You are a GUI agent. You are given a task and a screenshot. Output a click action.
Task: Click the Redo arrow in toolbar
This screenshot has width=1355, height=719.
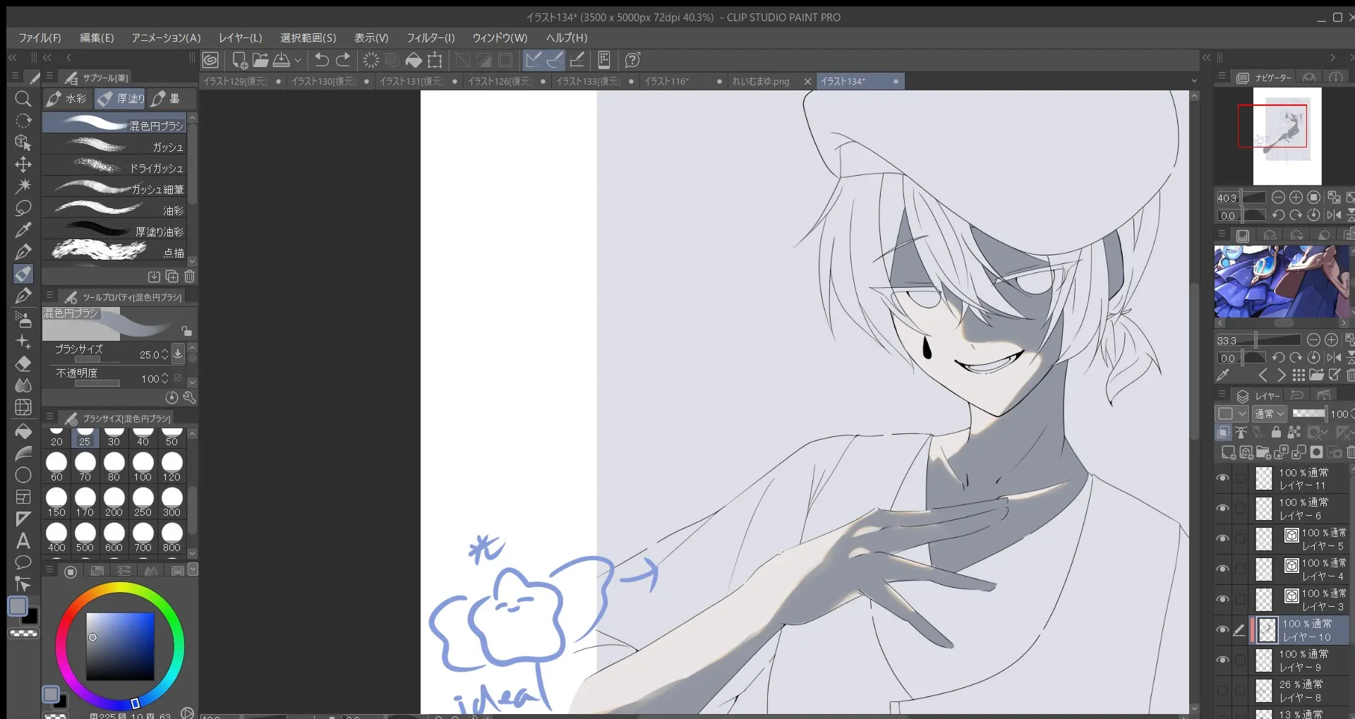(344, 60)
